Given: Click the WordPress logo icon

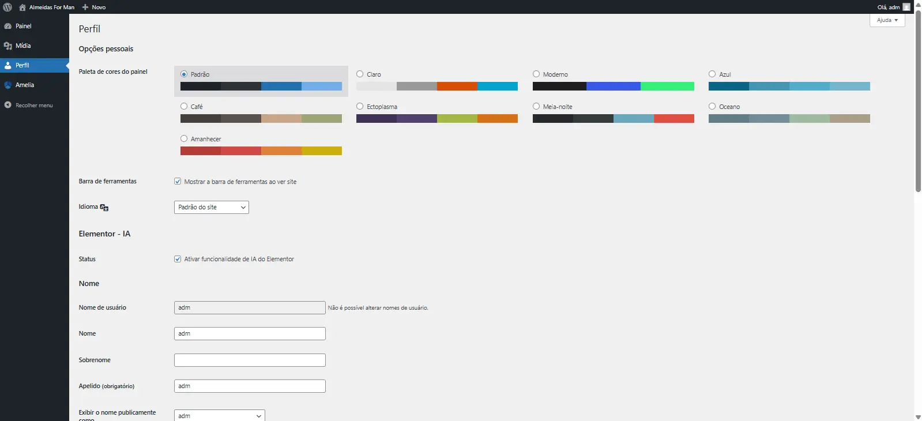Looking at the screenshot, I should [x=7, y=7].
